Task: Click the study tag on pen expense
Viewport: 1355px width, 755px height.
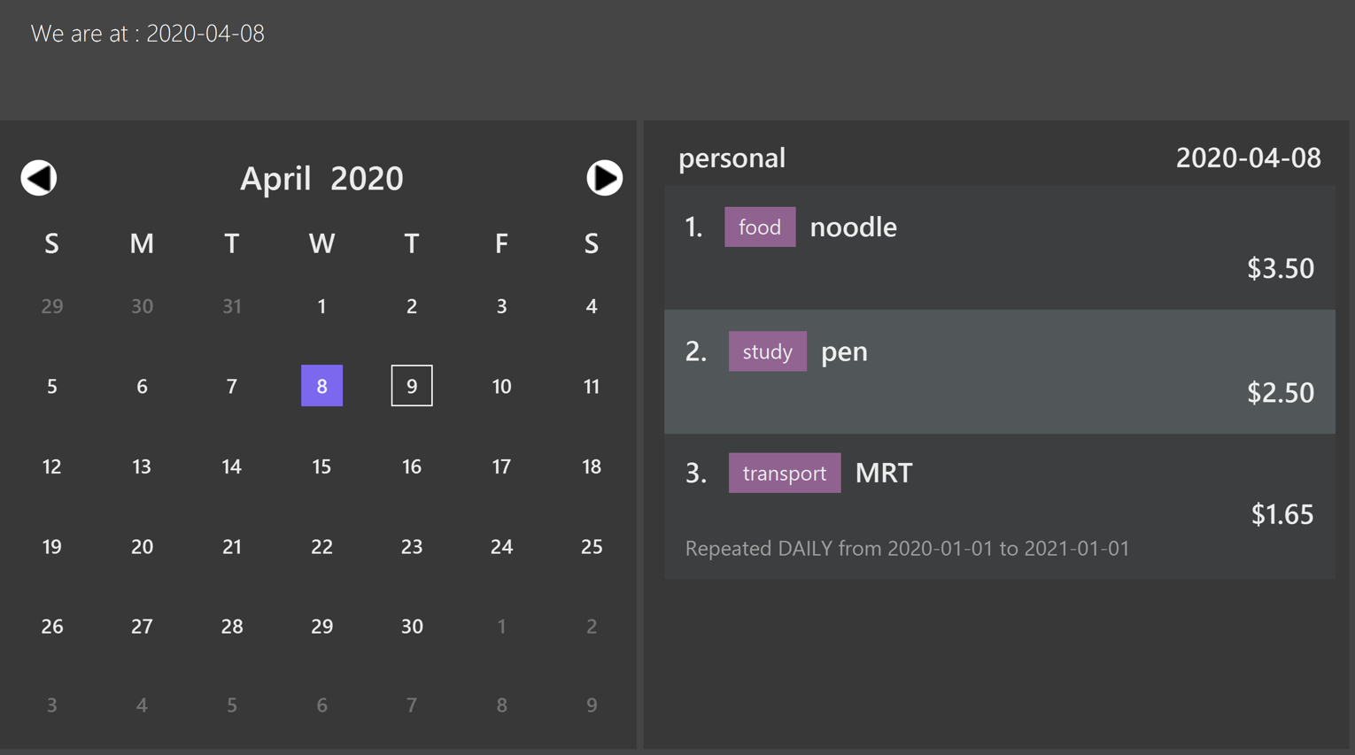Action: [x=767, y=351]
